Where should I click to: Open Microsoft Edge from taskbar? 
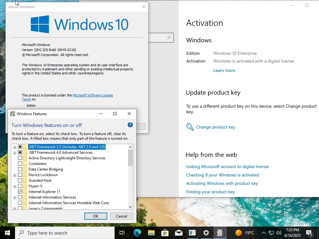coord(137,233)
